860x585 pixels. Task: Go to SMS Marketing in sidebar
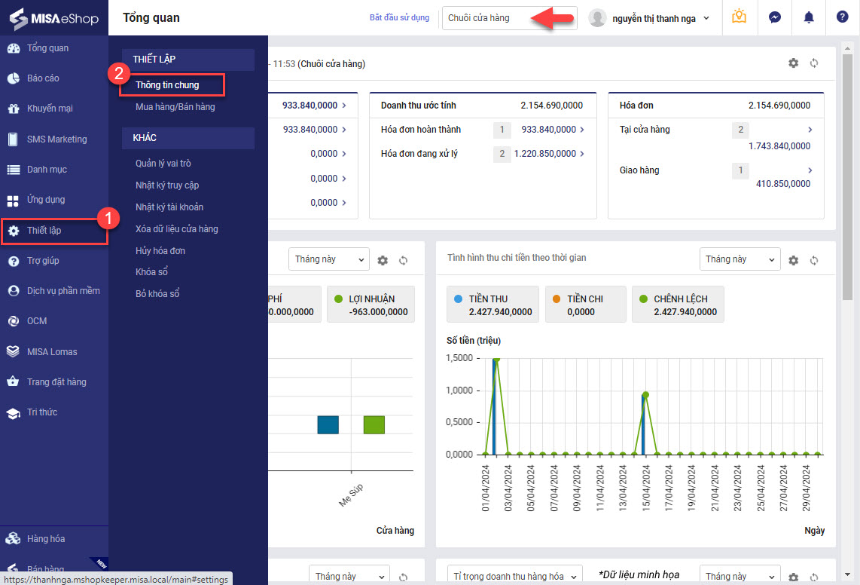56,139
